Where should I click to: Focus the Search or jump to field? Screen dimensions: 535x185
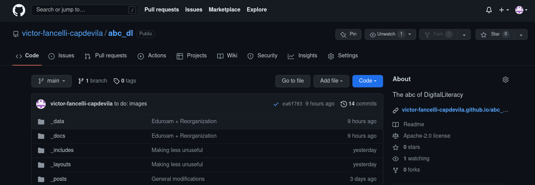[x=85, y=10]
